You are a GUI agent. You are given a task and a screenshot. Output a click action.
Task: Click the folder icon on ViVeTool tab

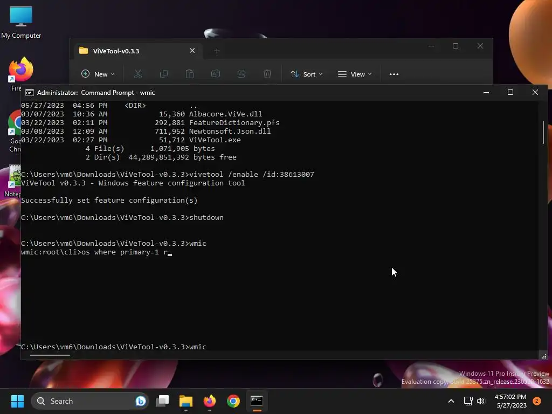(x=84, y=51)
